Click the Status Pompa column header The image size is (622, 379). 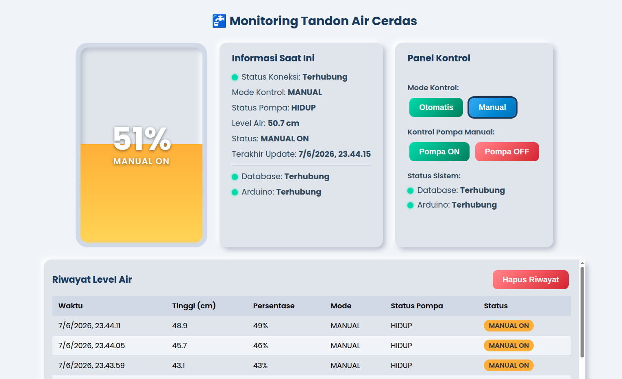(x=417, y=306)
